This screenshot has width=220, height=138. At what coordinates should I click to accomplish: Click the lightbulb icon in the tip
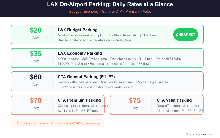point(18,123)
